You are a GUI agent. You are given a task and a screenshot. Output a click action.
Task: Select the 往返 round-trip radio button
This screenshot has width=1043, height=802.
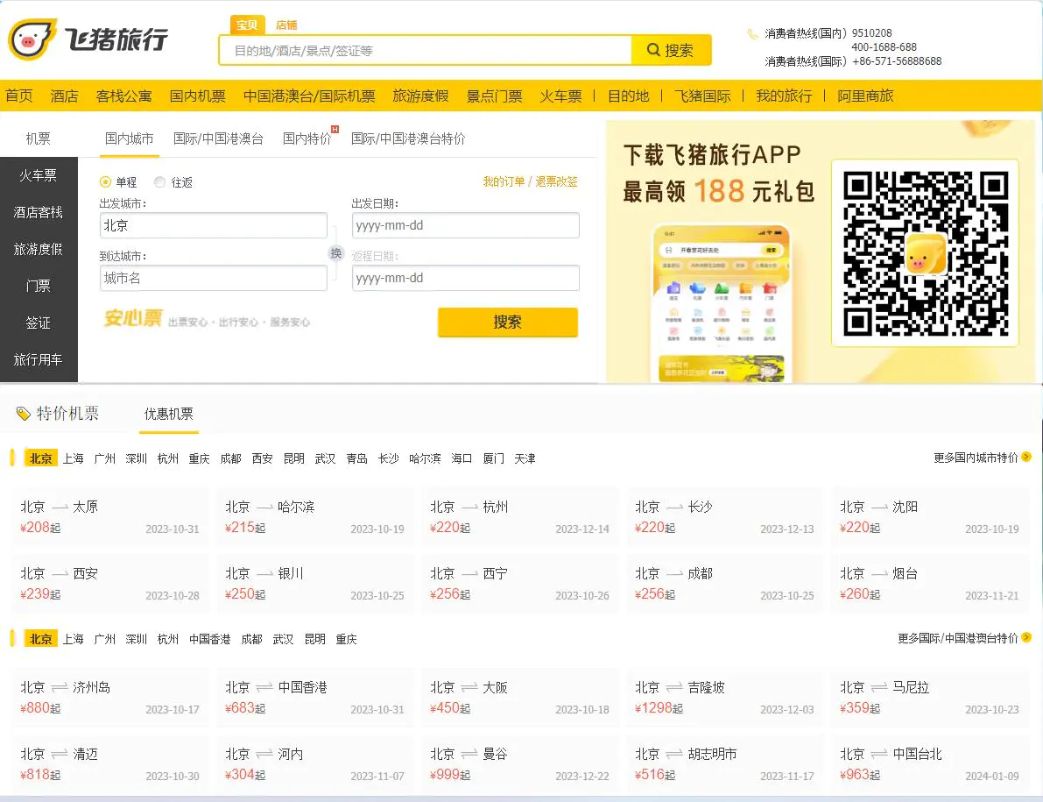coord(159,181)
